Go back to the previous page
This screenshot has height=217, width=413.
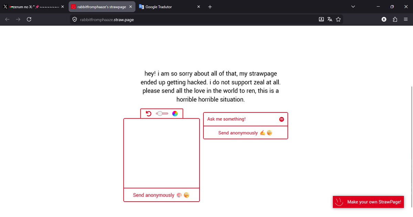pyautogui.click(x=7, y=20)
